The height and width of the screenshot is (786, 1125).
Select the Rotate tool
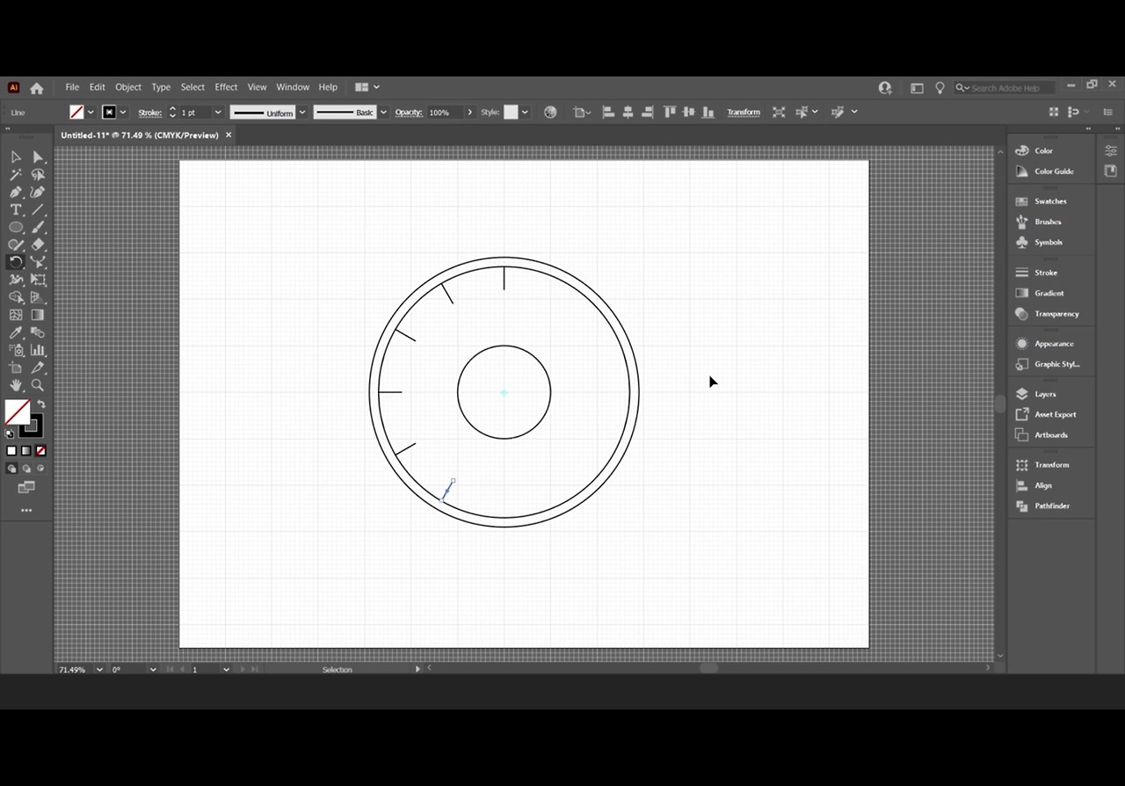(16, 262)
